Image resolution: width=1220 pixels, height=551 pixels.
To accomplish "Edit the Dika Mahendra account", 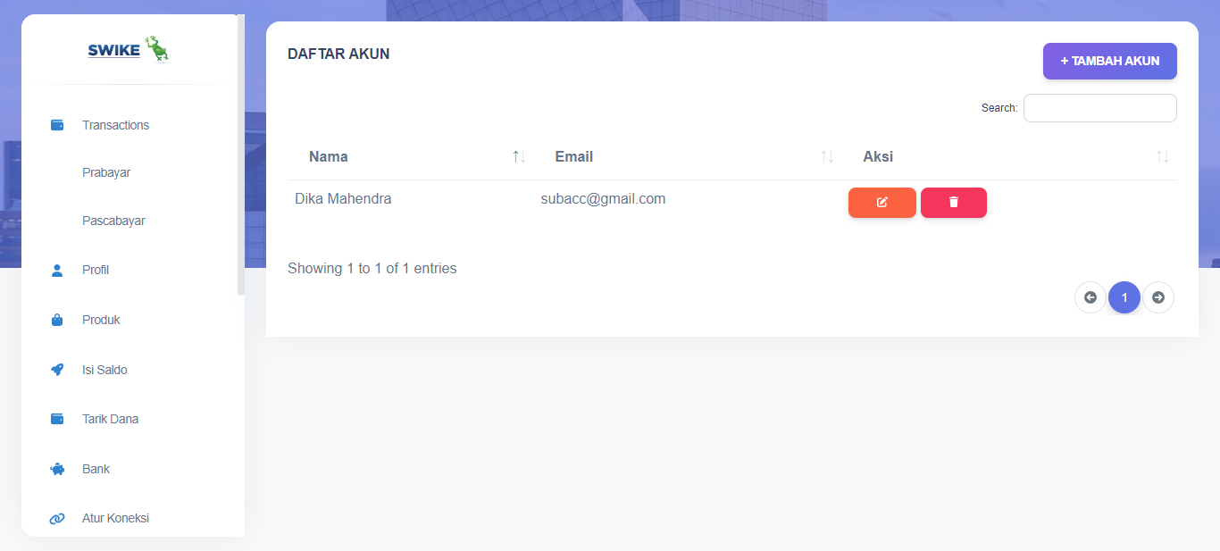I will [882, 203].
